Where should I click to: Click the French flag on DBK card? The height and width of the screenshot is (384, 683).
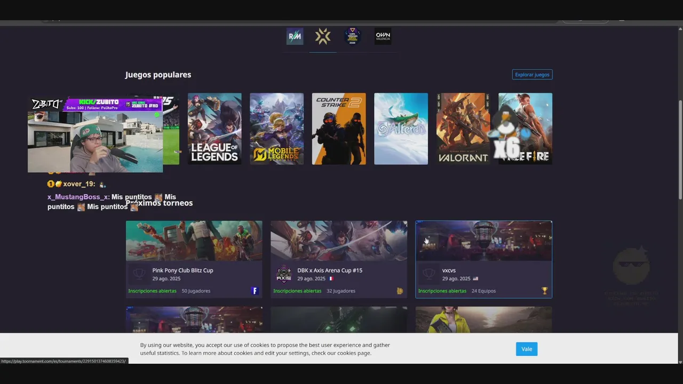pos(331,278)
